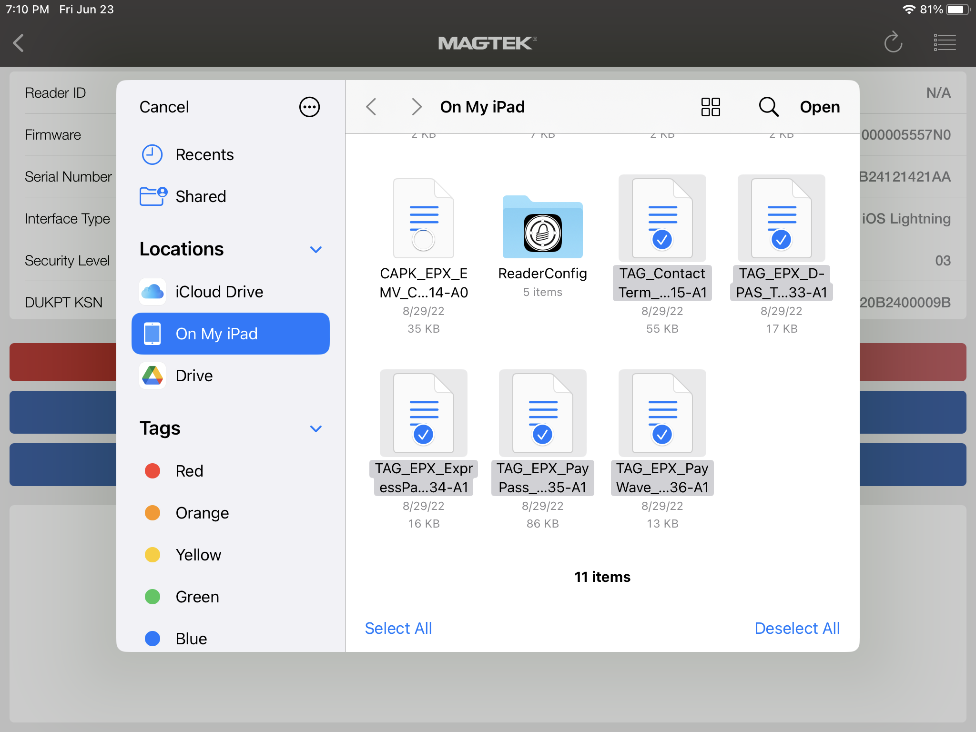Deselect TAG_EPX_PayWave_...36-A1 file
This screenshot has height=732, width=976.
point(662,450)
